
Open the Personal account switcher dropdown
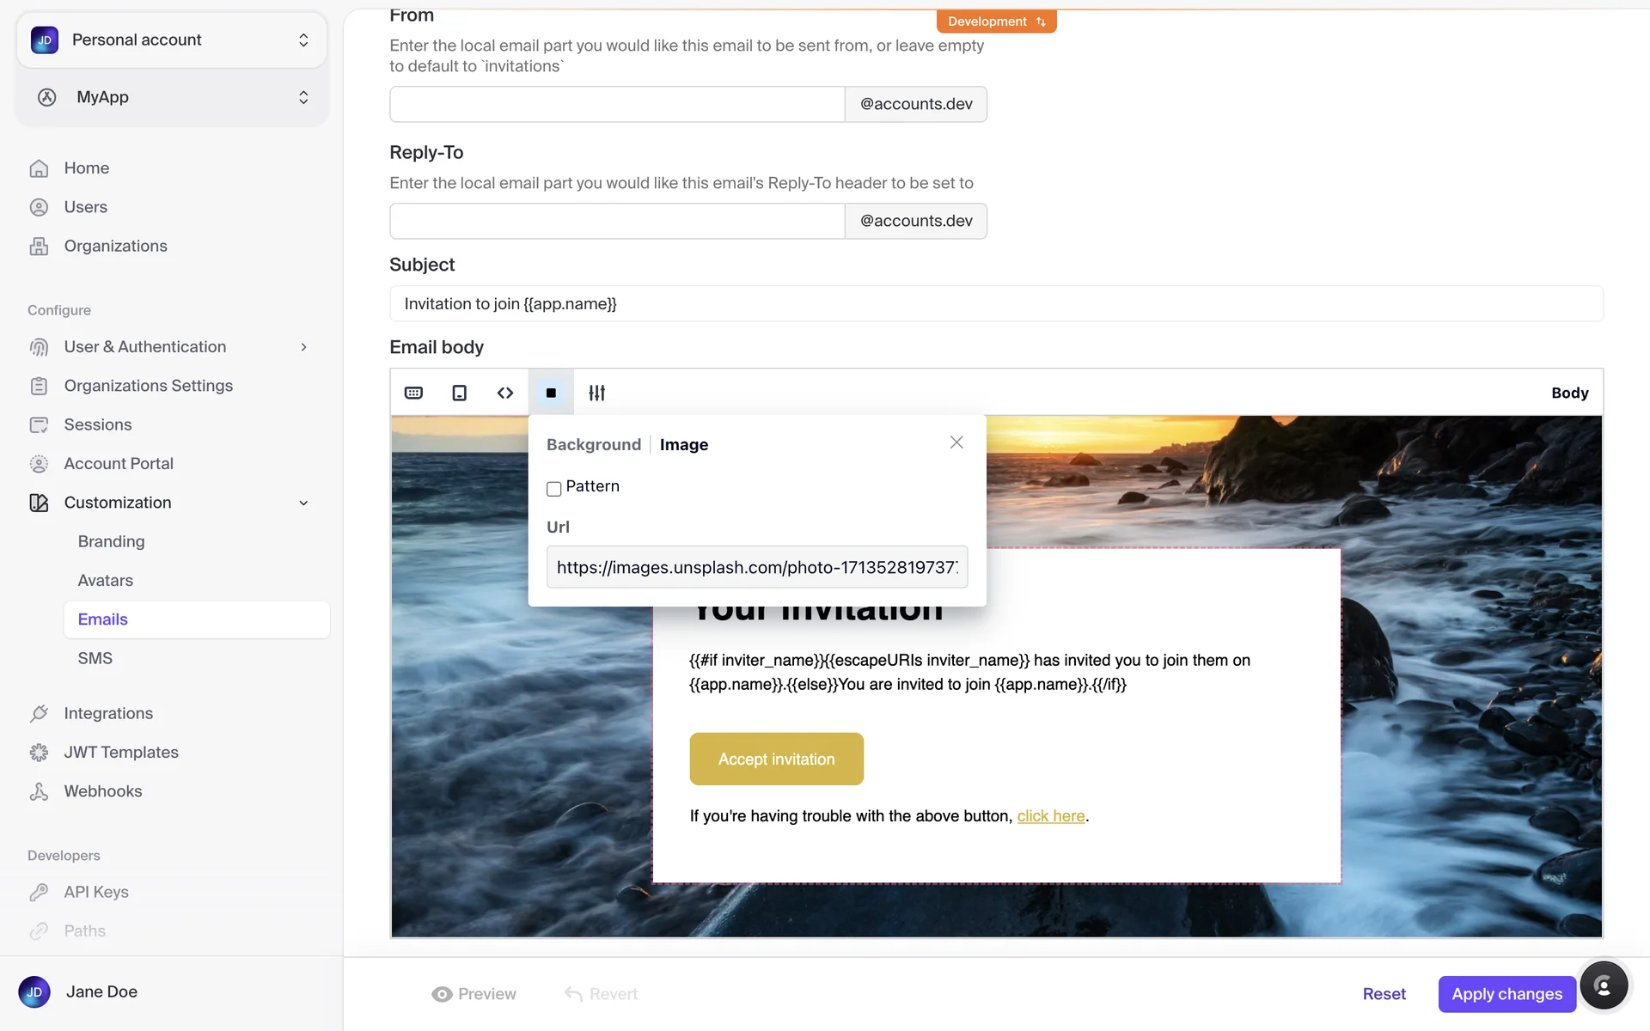172,40
